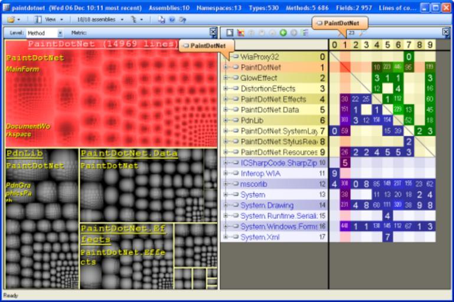Expand the GlowEffect assembly row
454x302 pixels.
[226, 78]
